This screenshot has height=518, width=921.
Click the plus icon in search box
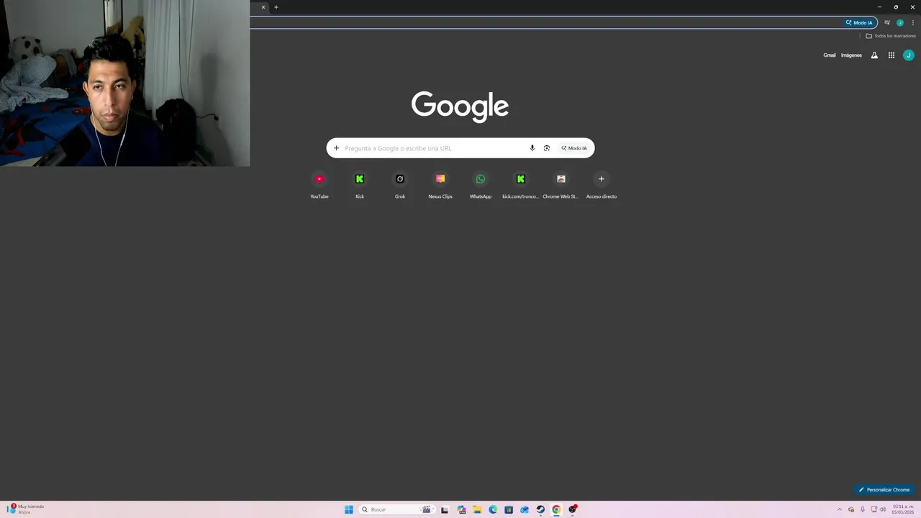pos(336,148)
